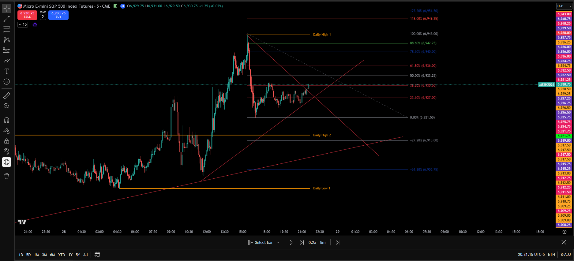Click the Daily High 2 line label

tap(322, 135)
